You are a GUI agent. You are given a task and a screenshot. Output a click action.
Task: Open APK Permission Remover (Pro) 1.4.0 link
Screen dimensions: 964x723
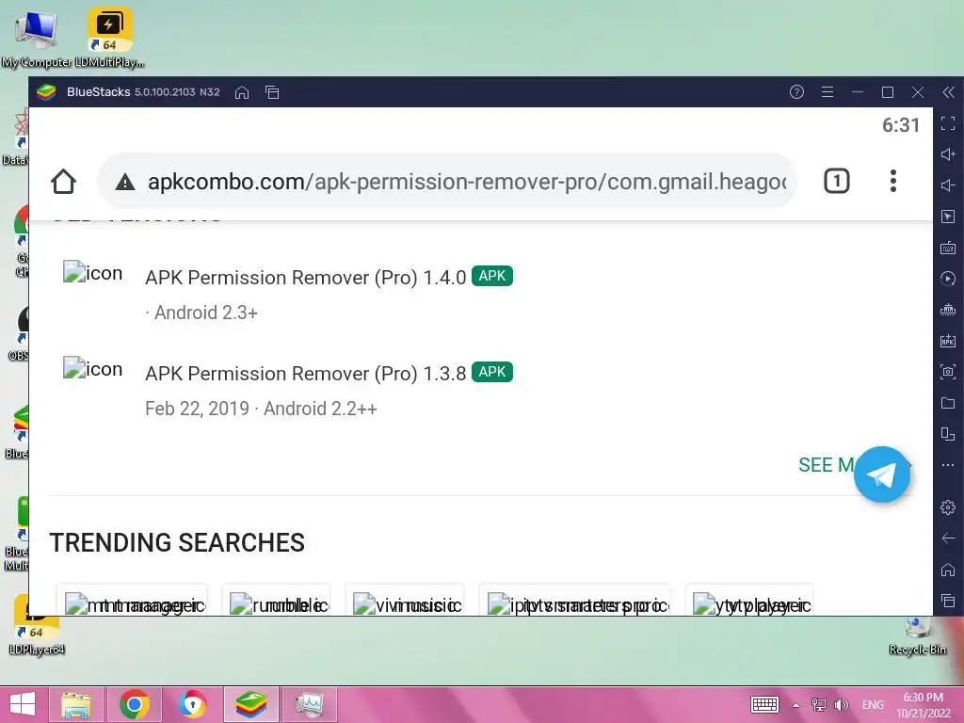click(306, 278)
